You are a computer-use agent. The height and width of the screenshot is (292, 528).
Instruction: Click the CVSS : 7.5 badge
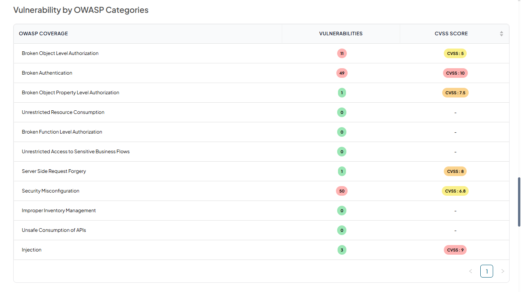coord(455,93)
